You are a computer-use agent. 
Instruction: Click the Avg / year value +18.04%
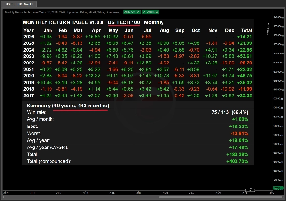click(239, 140)
